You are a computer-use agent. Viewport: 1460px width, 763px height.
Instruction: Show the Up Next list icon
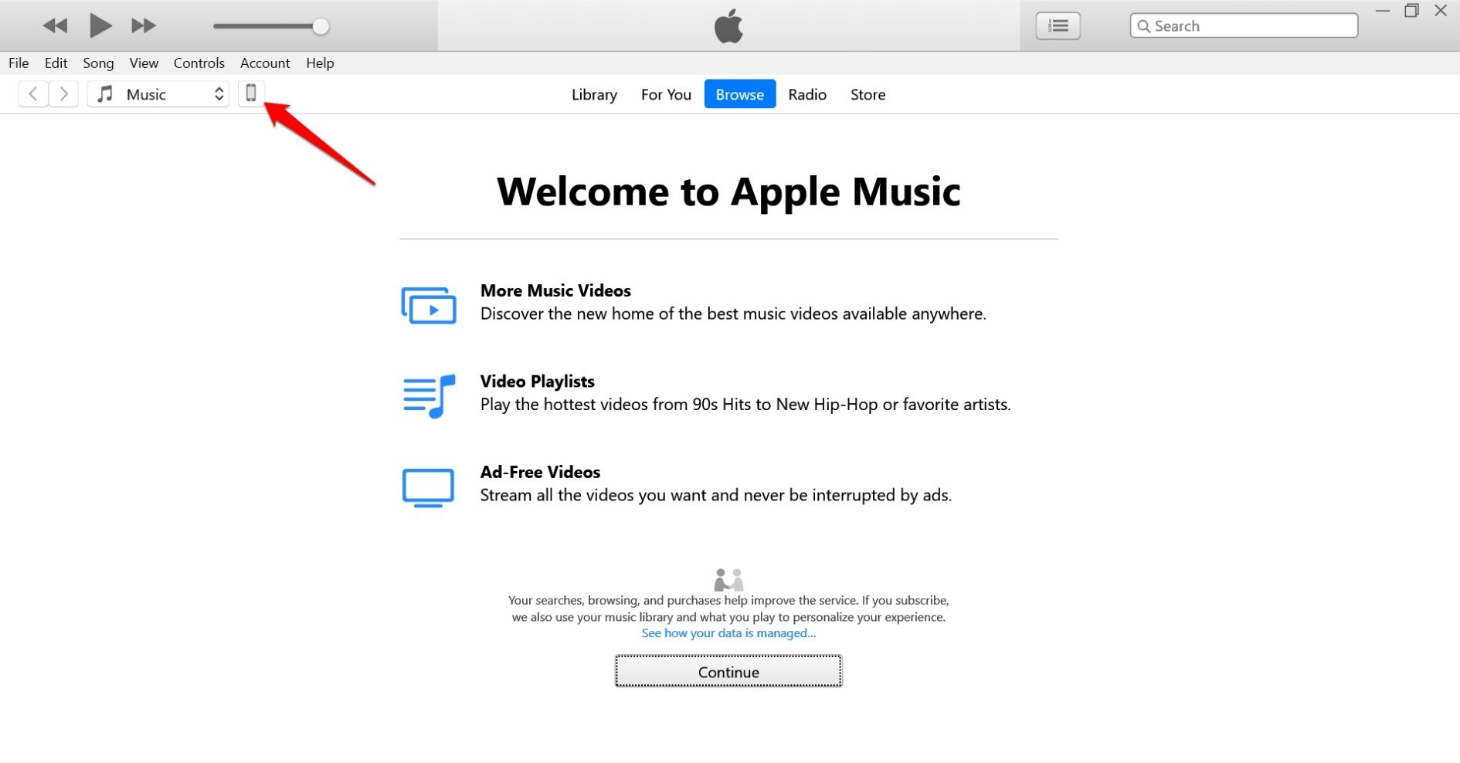click(x=1058, y=26)
